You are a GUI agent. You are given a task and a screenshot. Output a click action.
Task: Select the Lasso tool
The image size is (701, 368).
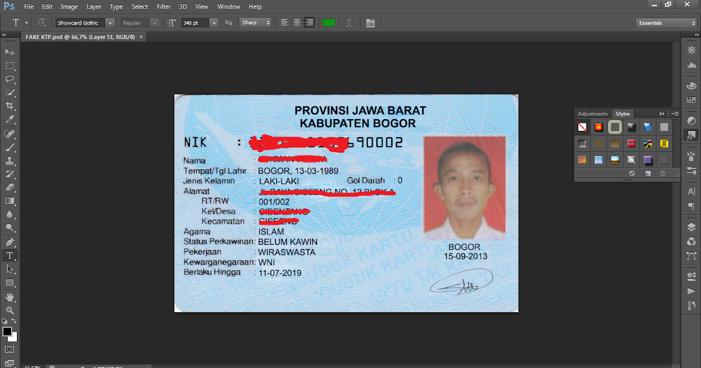10,79
